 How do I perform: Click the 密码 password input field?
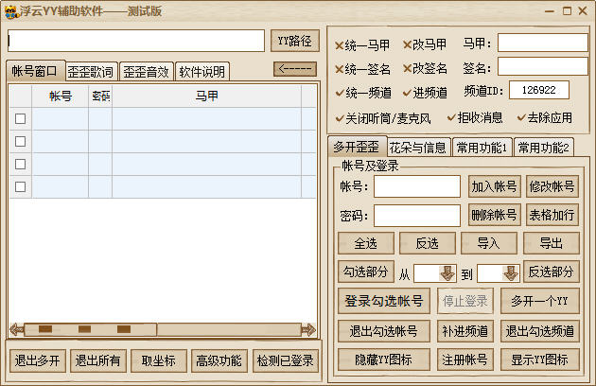click(416, 215)
